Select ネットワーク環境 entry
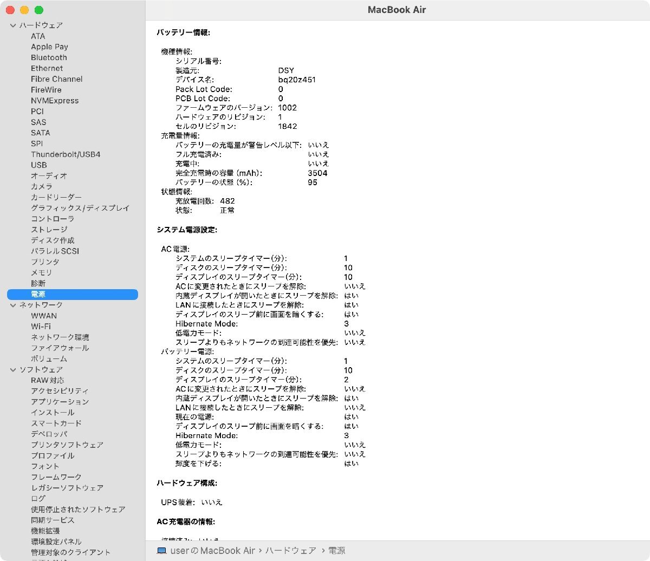The image size is (650, 561). coord(60,337)
